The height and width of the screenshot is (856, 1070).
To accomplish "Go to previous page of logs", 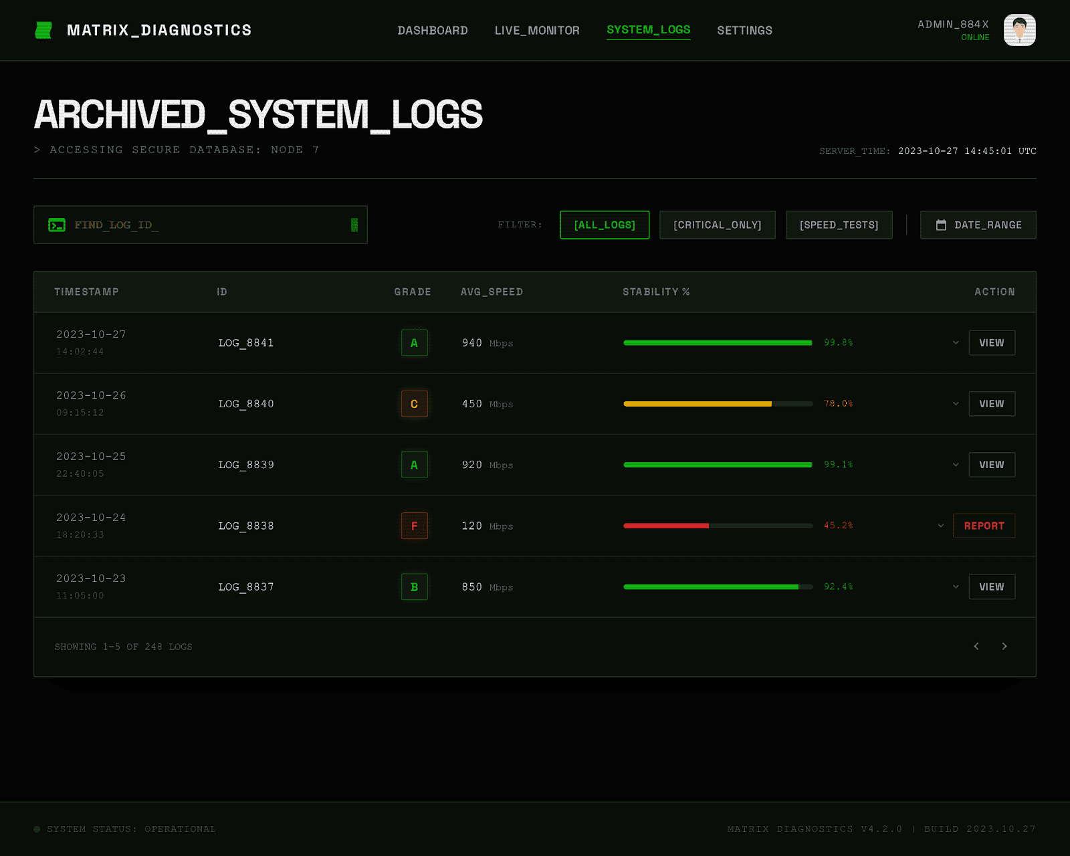I will tap(976, 646).
